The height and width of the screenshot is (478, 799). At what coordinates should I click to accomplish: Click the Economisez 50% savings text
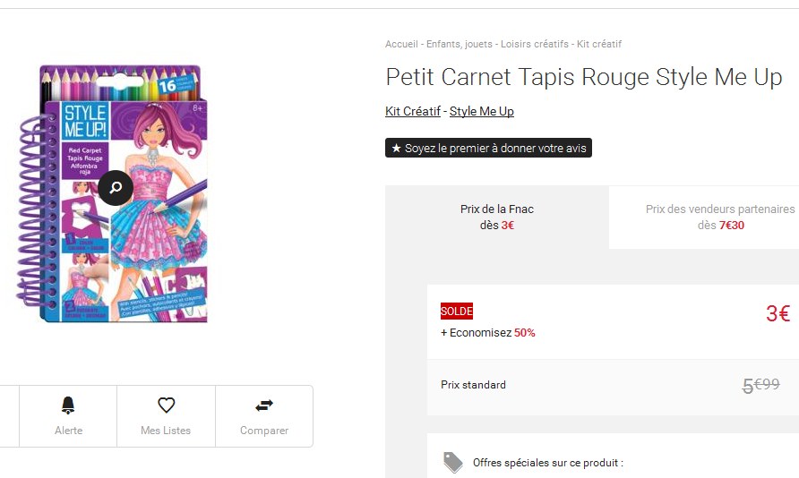point(488,333)
